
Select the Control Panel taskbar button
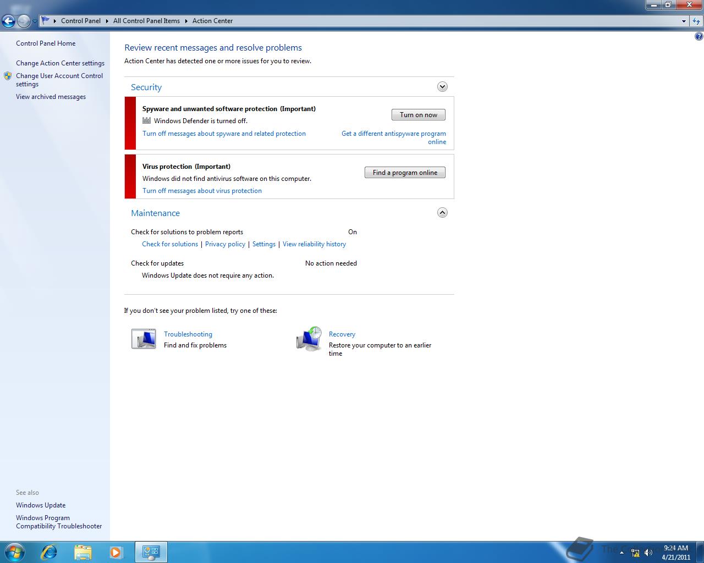pos(151,552)
